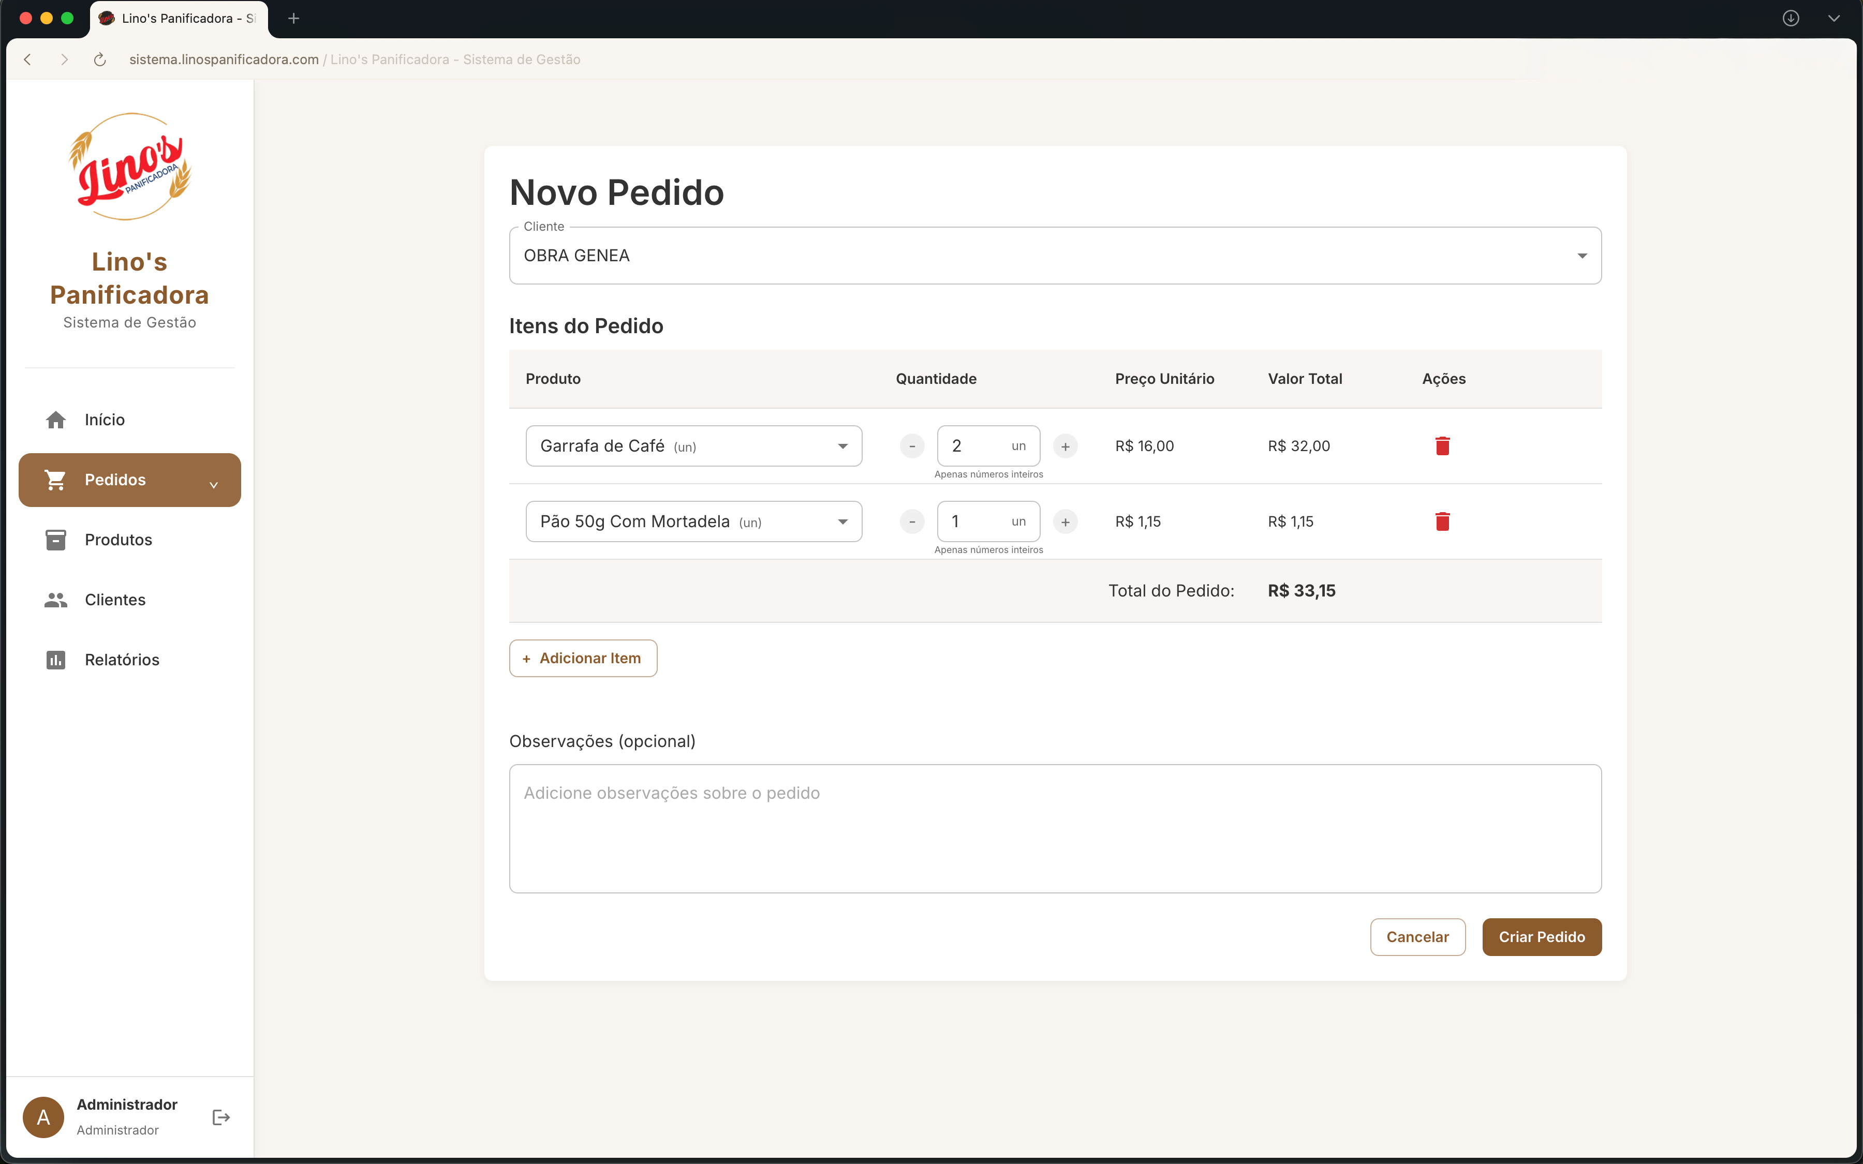The height and width of the screenshot is (1164, 1863).
Task: Open Produtos in the sidebar
Action: 129,540
